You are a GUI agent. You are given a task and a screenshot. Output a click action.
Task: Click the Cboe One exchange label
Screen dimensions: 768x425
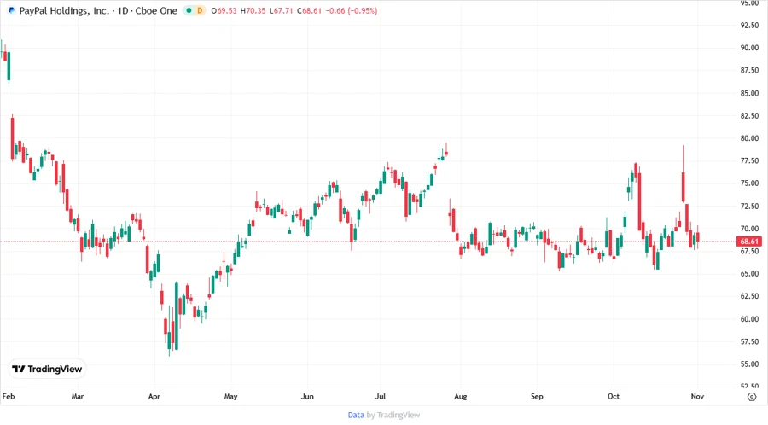click(156, 11)
